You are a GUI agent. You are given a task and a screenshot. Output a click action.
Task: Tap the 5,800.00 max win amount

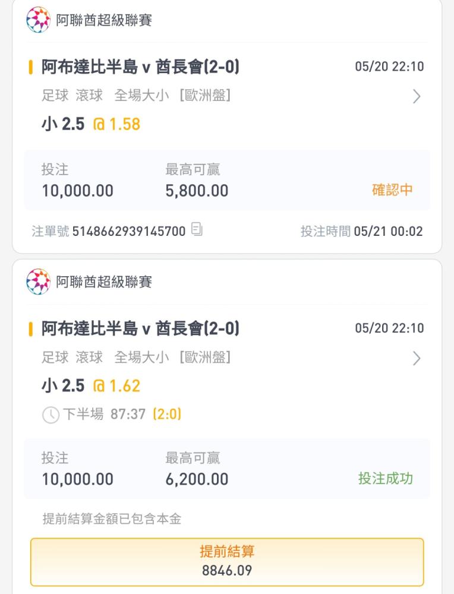pos(197,191)
